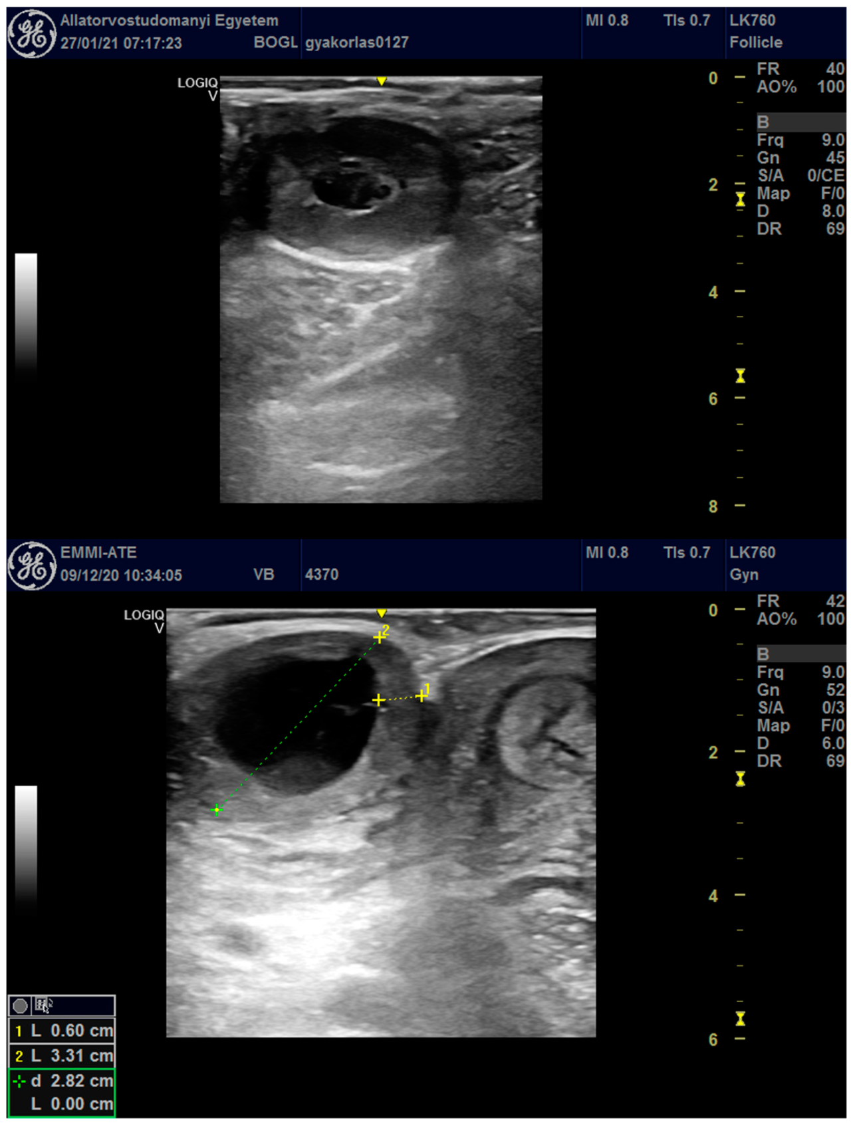Screen dimensions: 851x1125
Task: Select yellow caliper marker labeled 2
Action: (379, 638)
